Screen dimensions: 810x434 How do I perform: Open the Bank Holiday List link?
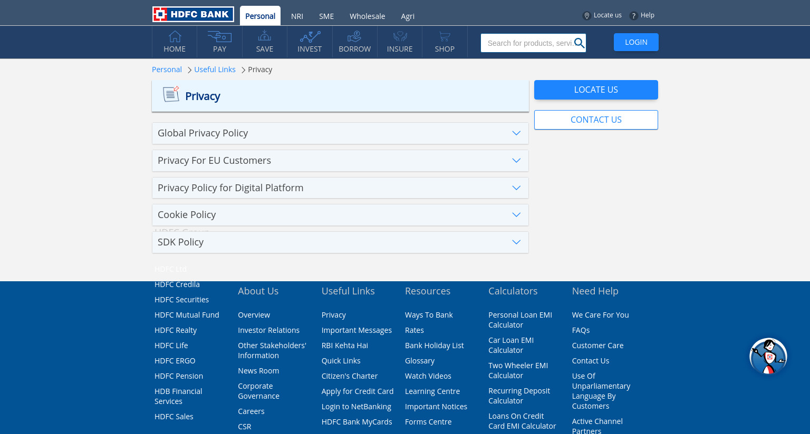(435, 346)
